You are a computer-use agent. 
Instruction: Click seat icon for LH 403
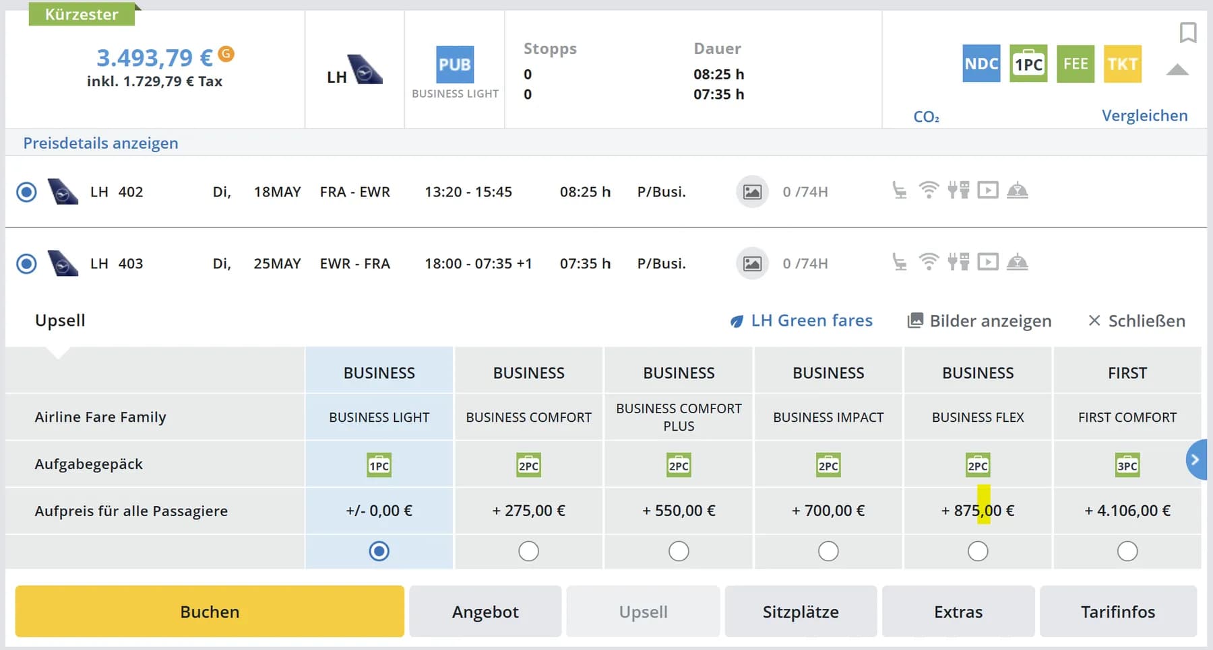899,262
